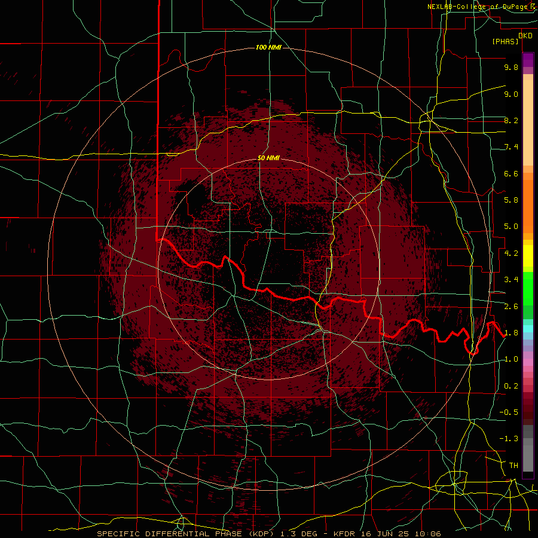538x538 pixels.
Task: Click the 0.2 scale value
Action: pos(511,386)
